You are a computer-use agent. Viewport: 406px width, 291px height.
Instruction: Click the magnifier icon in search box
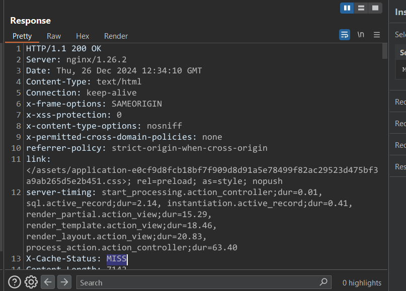coord(324,282)
